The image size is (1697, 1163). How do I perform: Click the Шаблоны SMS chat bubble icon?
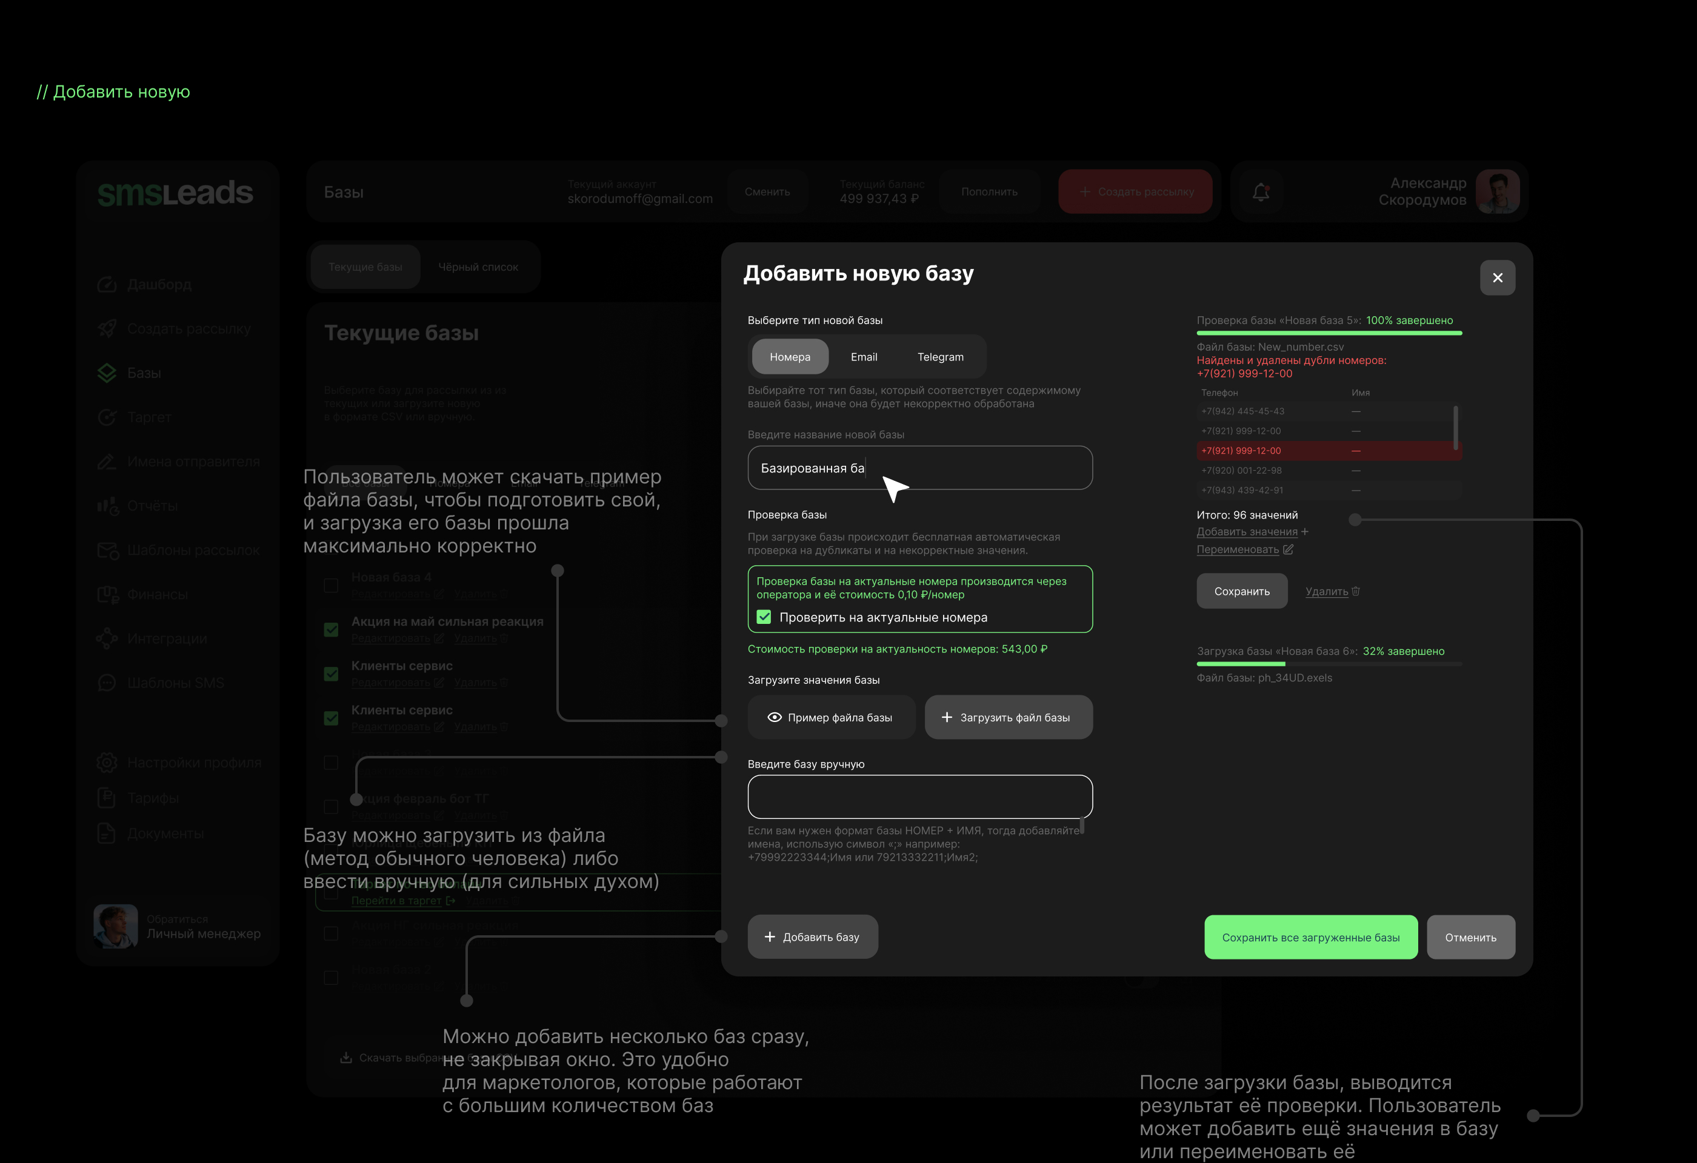coord(107,683)
